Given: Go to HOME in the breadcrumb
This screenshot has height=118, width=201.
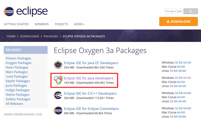Looking at the screenshot, I should click(11, 36).
